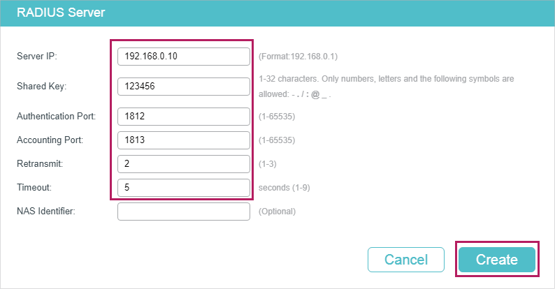The height and width of the screenshot is (289, 555).
Task: Click the Accounting Port "(1-65535)" hint
Action: click(x=277, y=140)
